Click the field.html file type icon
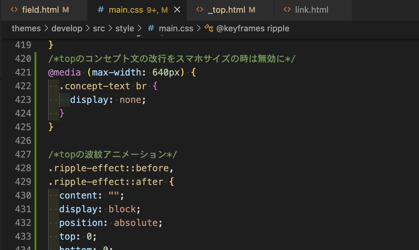The image size is (419, 250). pos(14,10)
